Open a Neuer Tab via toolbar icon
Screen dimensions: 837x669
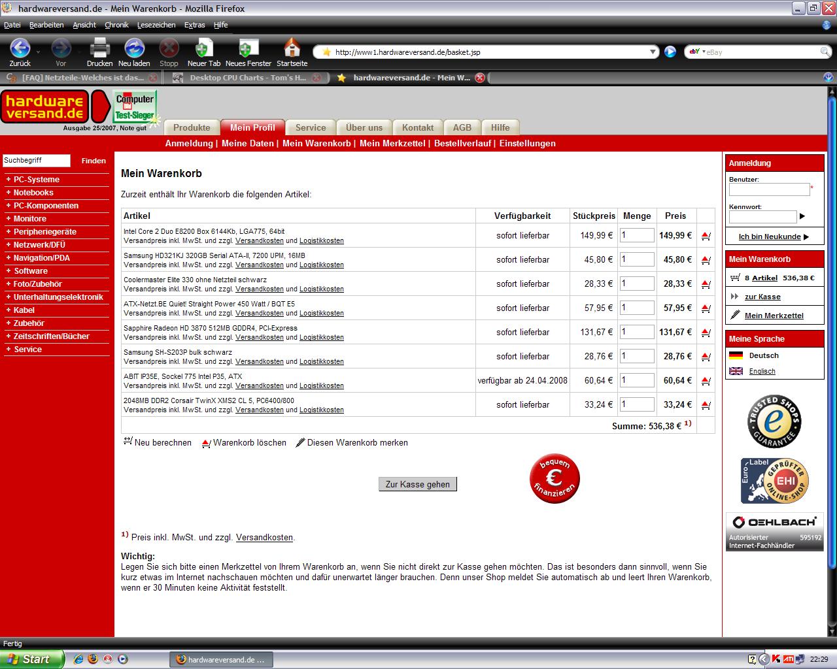(204, 48)
